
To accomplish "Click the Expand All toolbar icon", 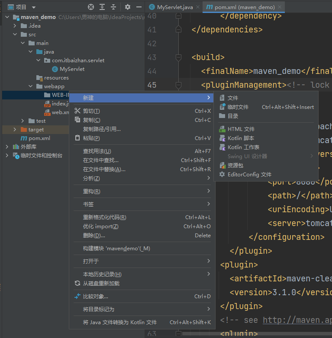I will [x=102, y=7].
